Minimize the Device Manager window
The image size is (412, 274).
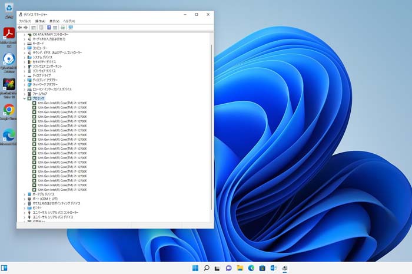pyautogui.click(x=185, y=15)
